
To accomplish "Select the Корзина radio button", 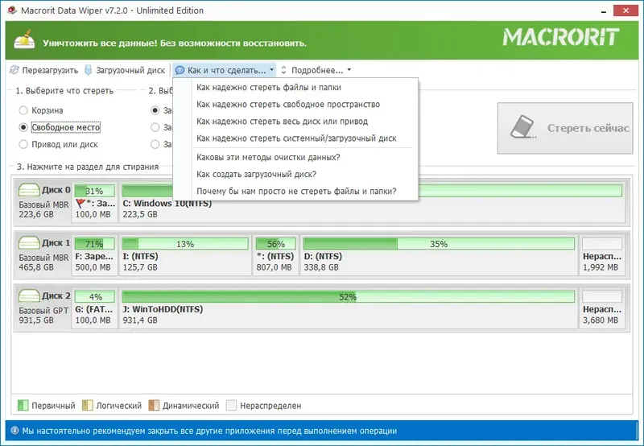I will click(x=23, y=110).
